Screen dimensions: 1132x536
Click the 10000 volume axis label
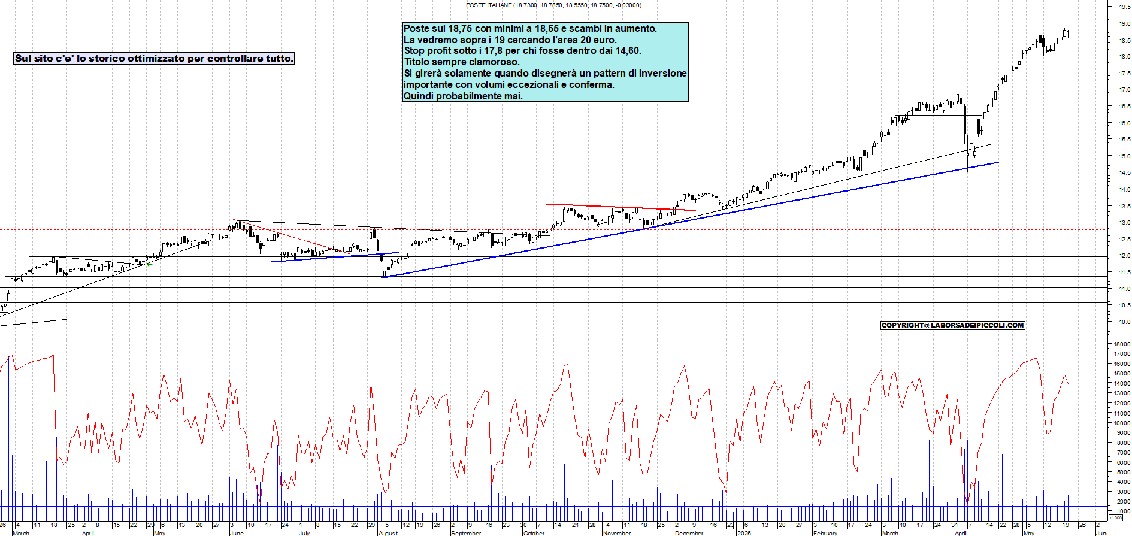tap(1122, 423)
